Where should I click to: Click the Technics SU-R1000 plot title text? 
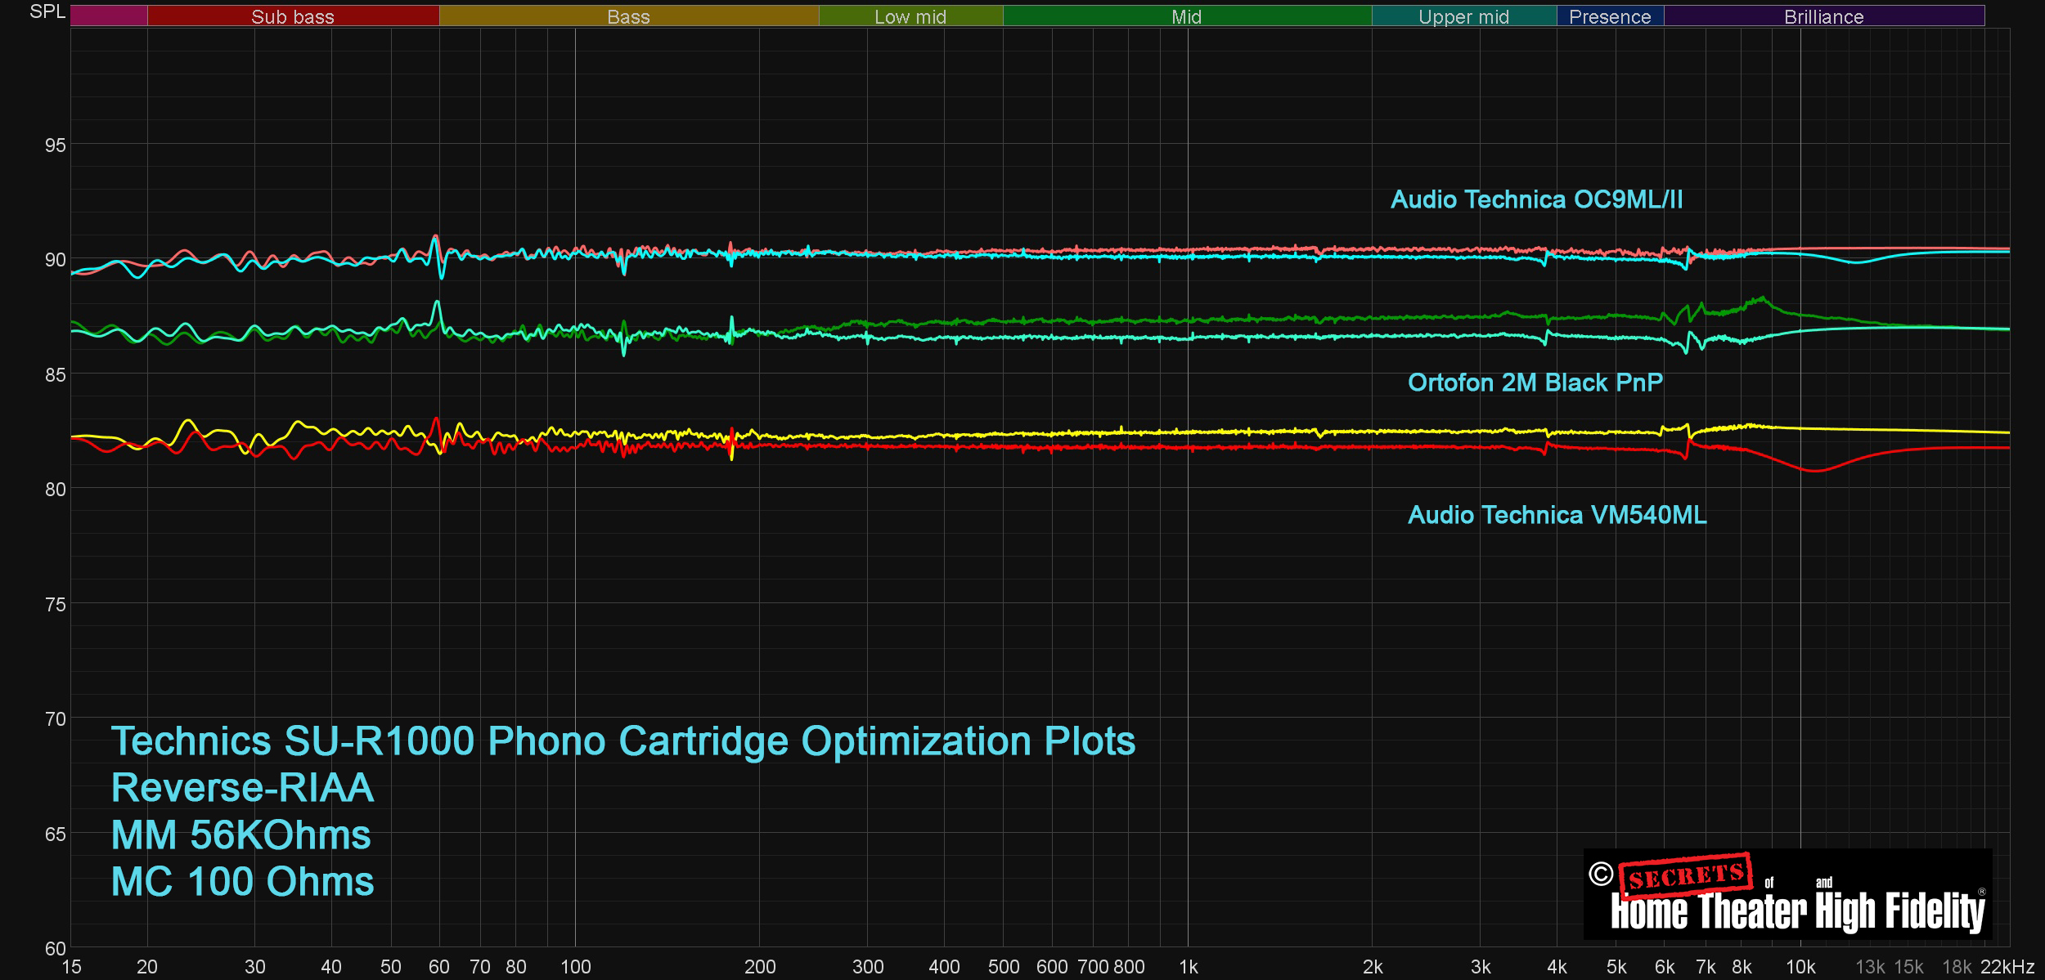point(623,741)
